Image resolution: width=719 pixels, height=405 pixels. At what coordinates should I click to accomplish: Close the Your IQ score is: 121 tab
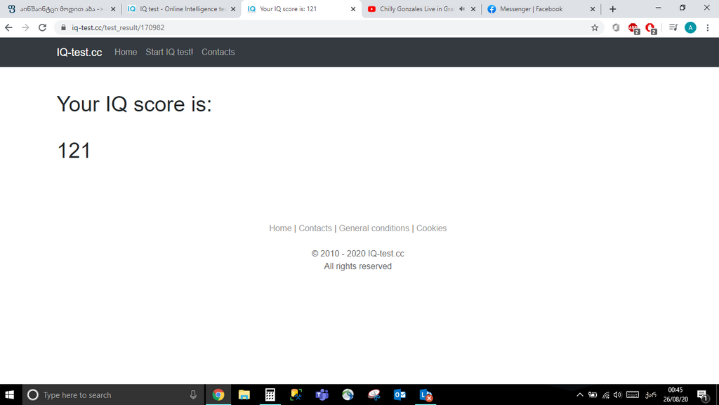(x=353, y=8)
